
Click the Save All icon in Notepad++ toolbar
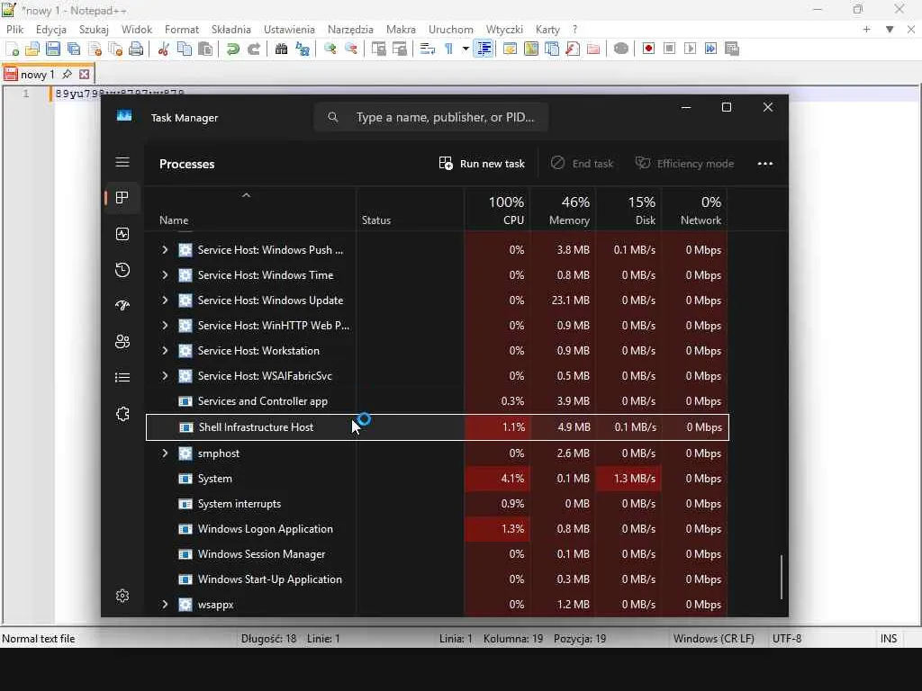[x=74, y=49]
